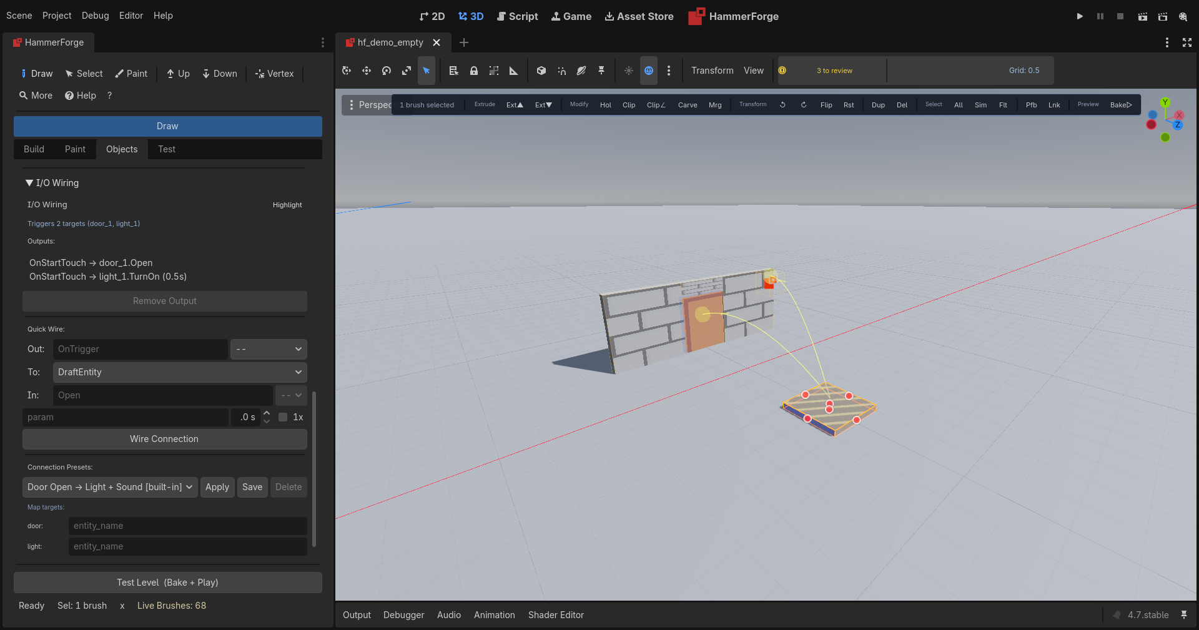Click the Wire Connection button
This screenshot has height=630, width=1199.
[165, 439]
